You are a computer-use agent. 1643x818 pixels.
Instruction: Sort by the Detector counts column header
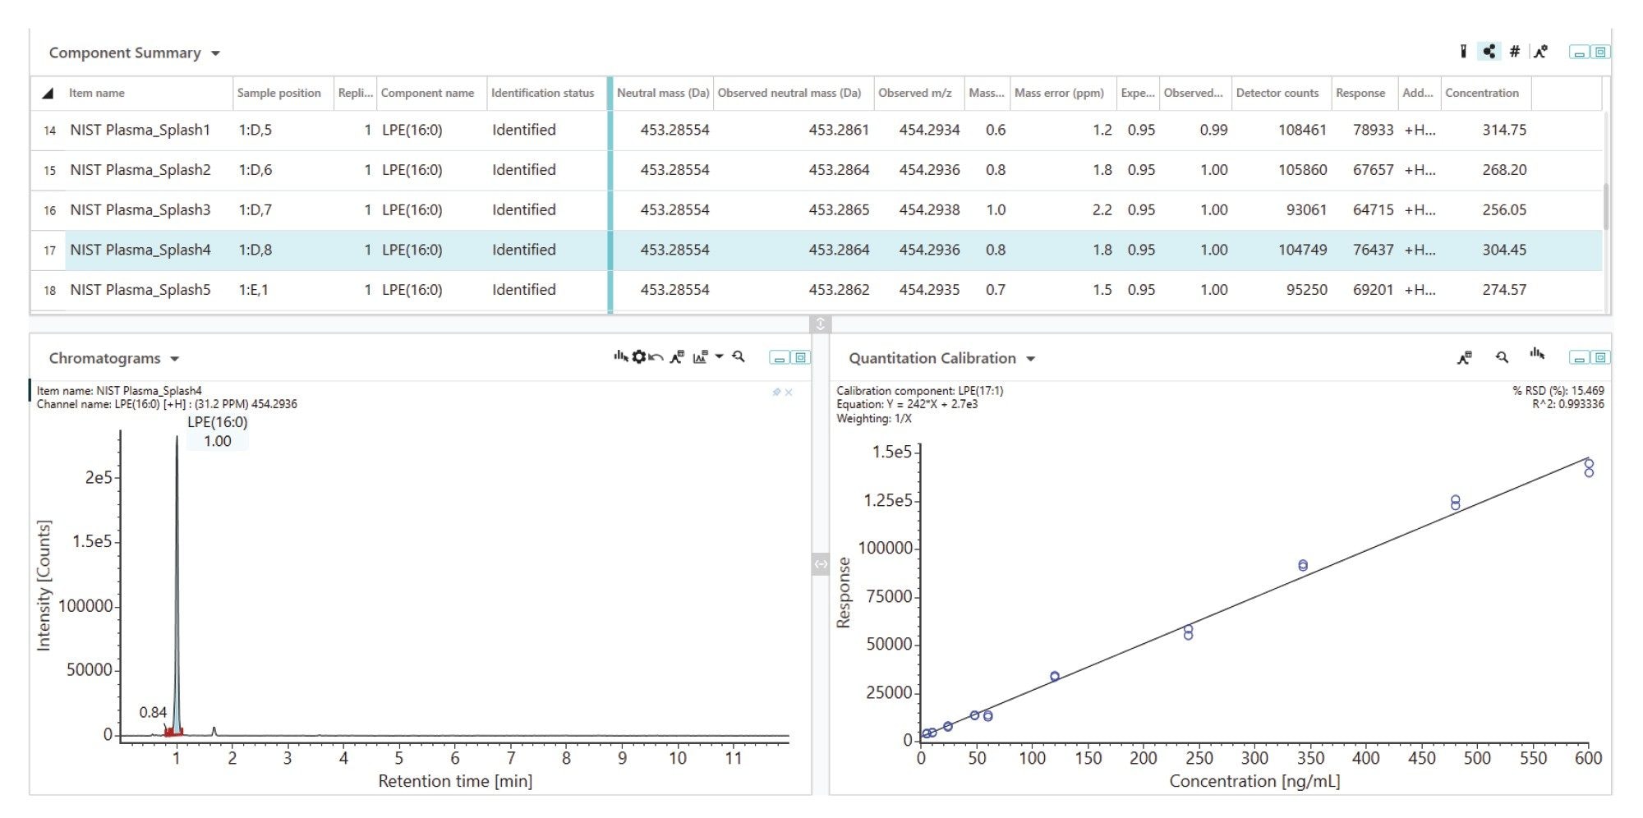point(1277,93)
